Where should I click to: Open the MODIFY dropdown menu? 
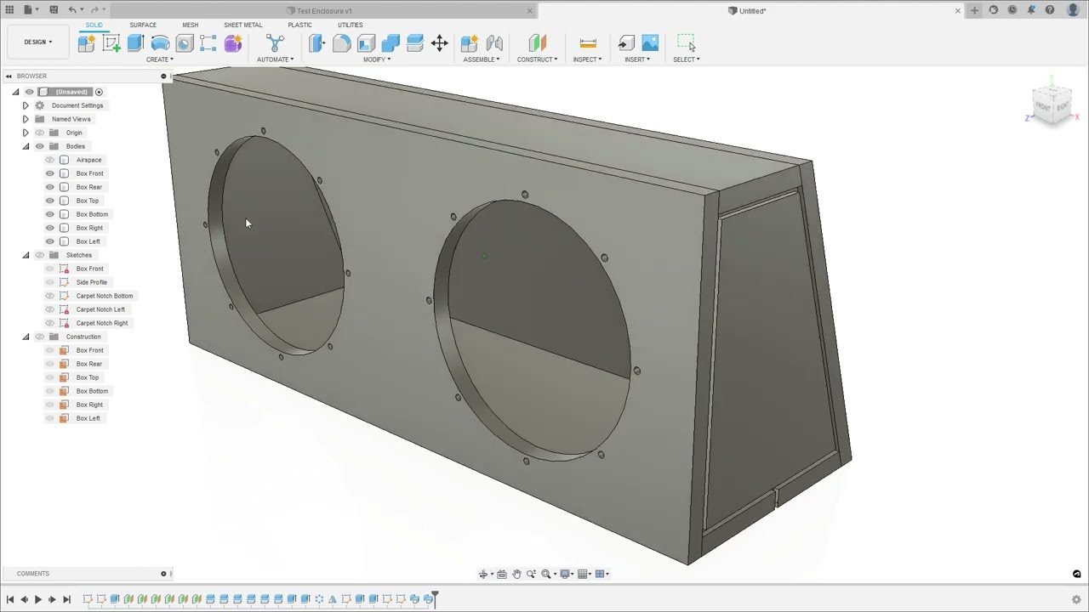pyautogui.click(x=377, y=59)
